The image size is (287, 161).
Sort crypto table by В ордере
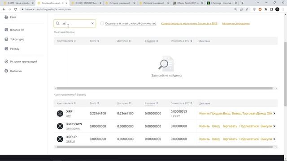[x=151, y=103]
